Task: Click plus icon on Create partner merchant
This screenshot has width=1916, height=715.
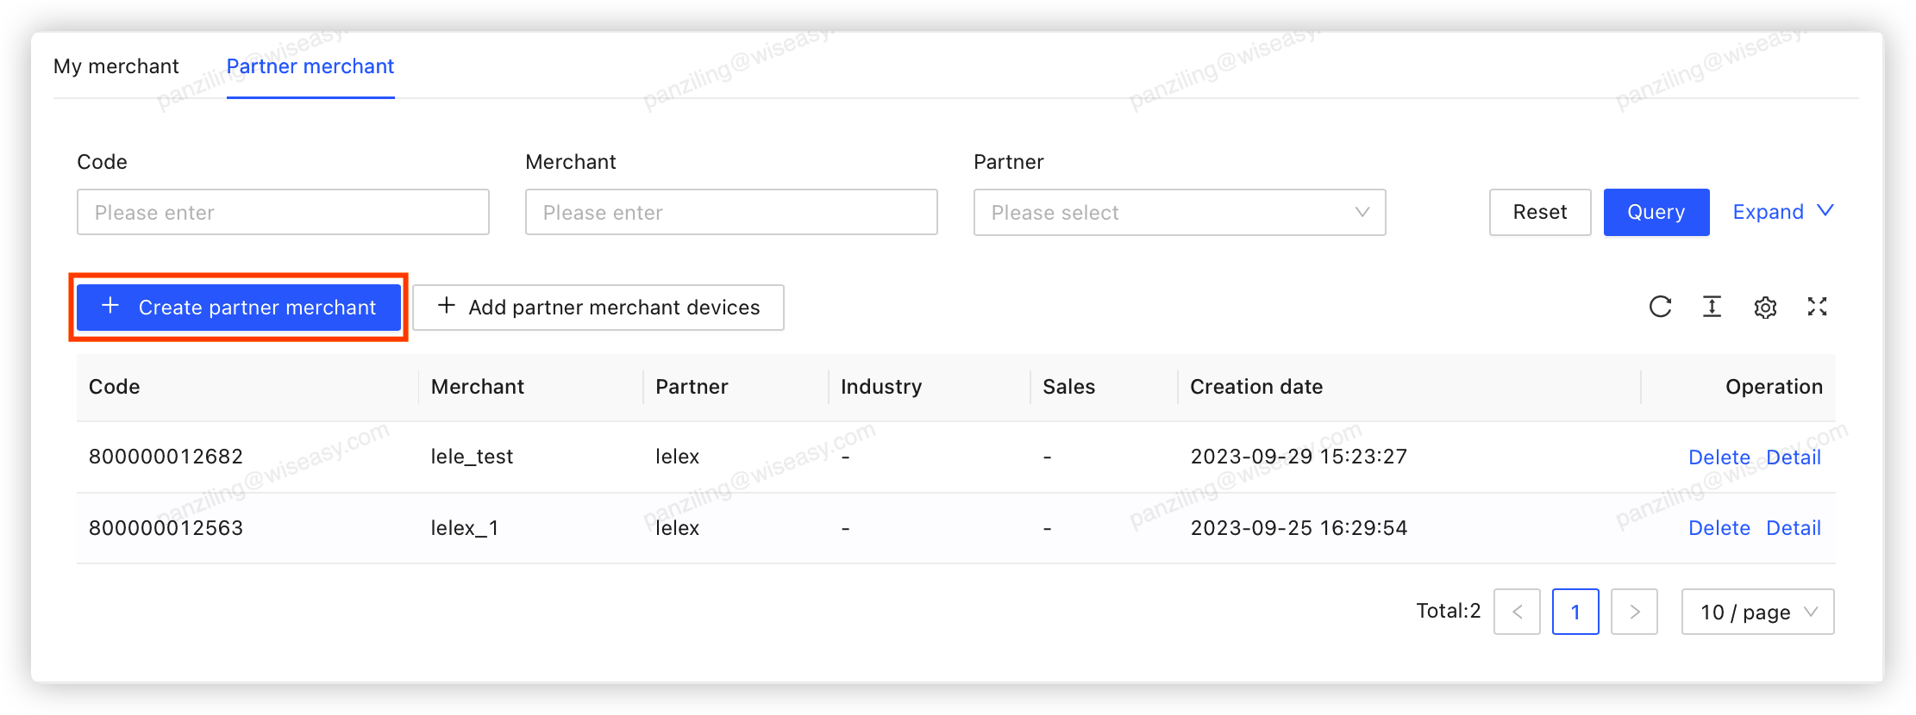Action: point(110,307)
